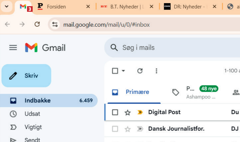Select the Dansk Journalistfor. email checkbox
Viewport: 240px width, 142px height.
[115, 129]
